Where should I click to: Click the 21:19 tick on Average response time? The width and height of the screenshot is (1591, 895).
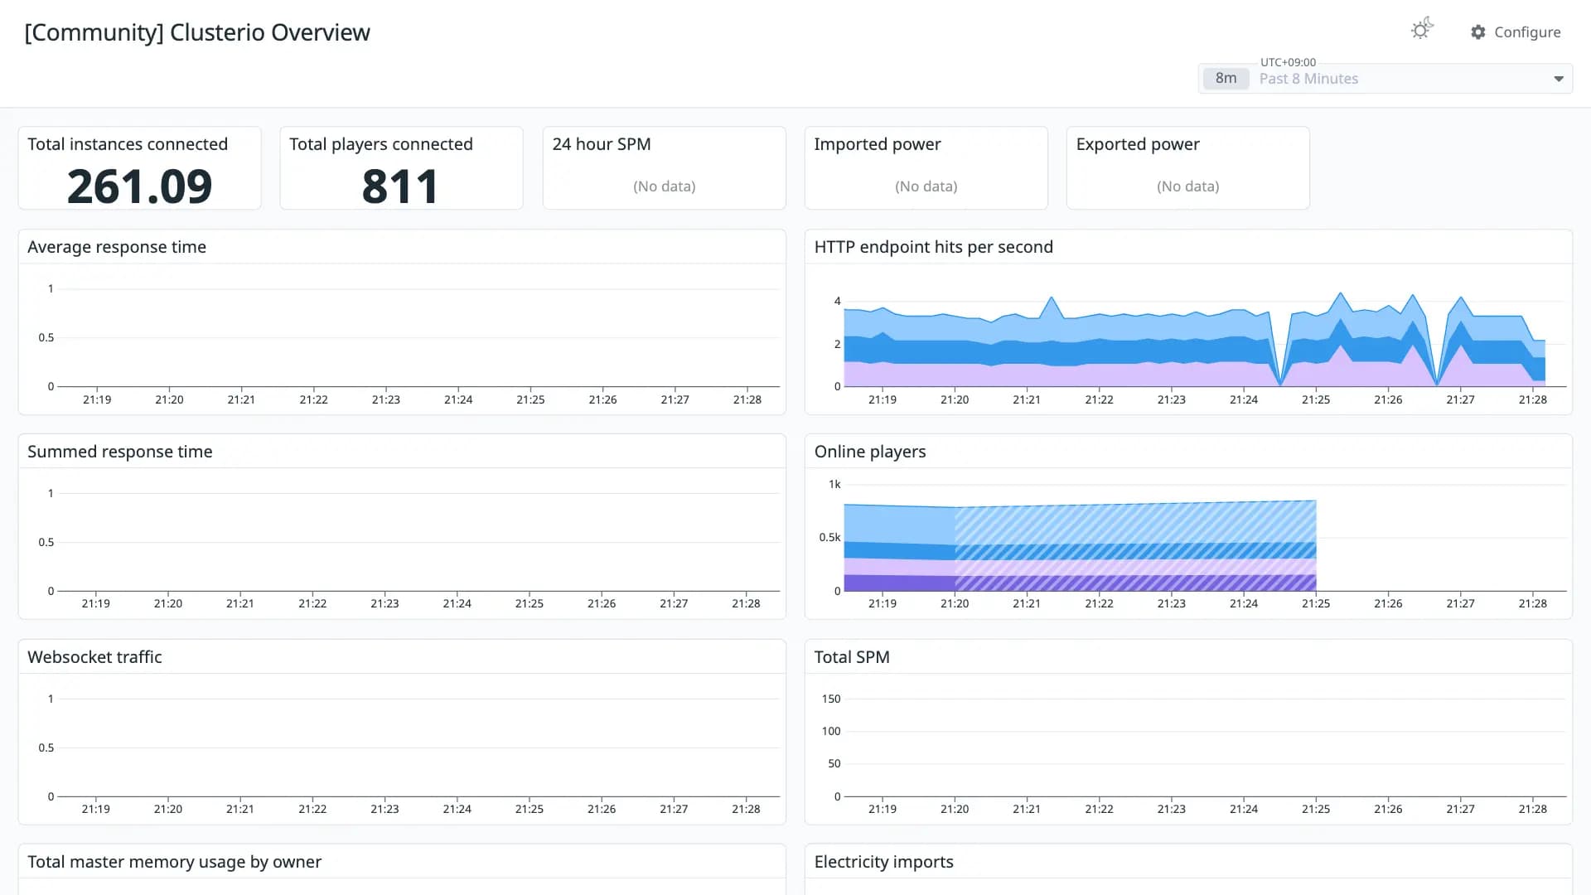tap(97, 399)
